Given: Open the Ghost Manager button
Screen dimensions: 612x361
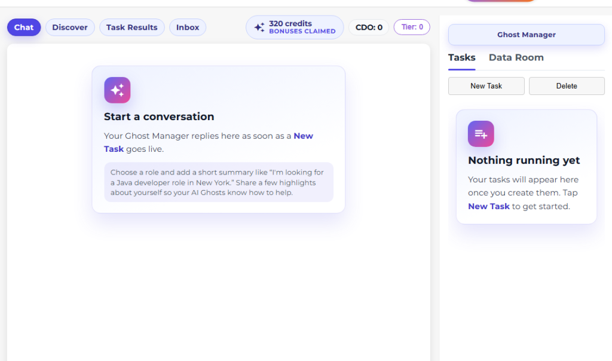Looking at the screenshot, I should click(526, 35).
